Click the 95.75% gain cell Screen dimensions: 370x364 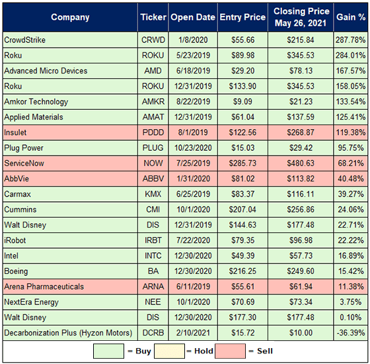point(351,148)
